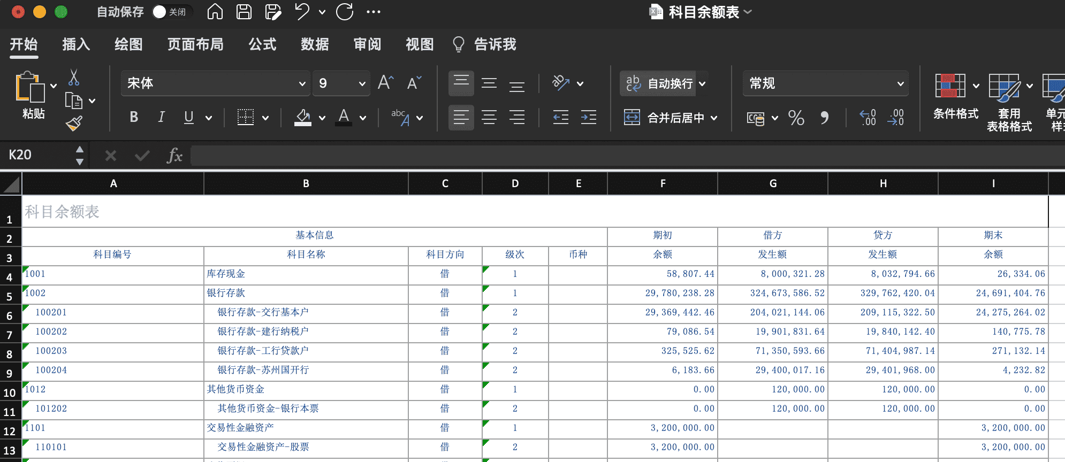The image size is (1065, 462).
Task: Click the undo arrow icon
Action: (x=302, y=12)
